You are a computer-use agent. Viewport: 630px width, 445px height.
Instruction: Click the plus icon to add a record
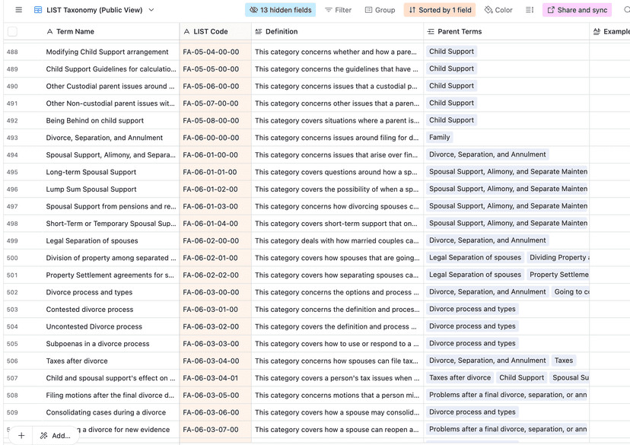pyautogui.click(x=21, y=435)
